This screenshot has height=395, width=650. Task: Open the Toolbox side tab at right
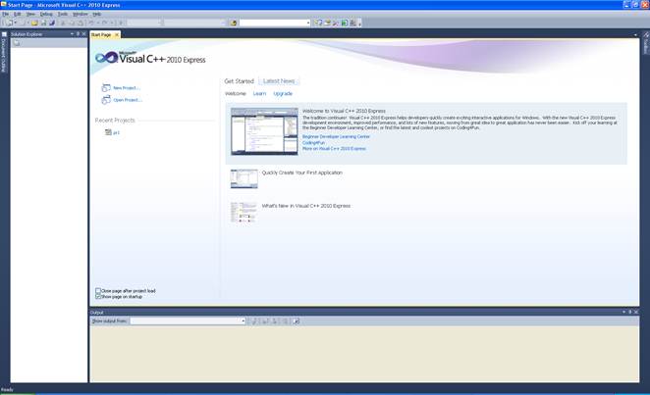pos(646,43)
